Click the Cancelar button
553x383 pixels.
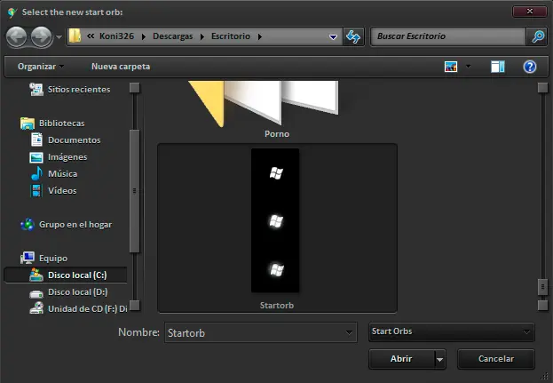point(496,359)
